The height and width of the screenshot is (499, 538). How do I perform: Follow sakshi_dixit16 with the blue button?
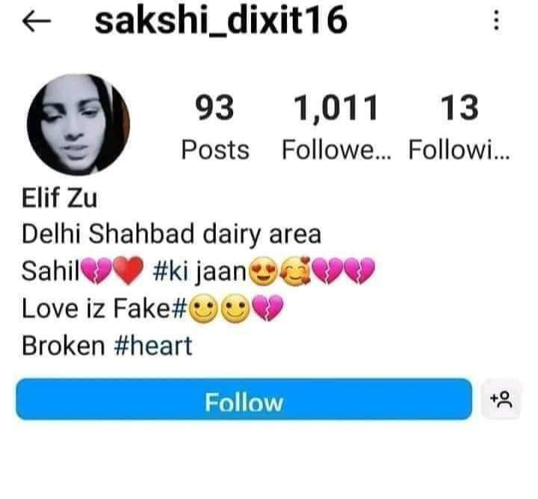(x=244, y=399)
